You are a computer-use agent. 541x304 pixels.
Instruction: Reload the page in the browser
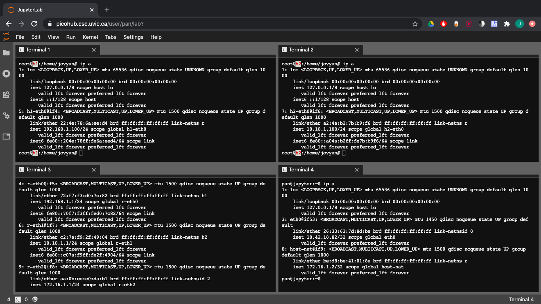(x=34, y=24)
